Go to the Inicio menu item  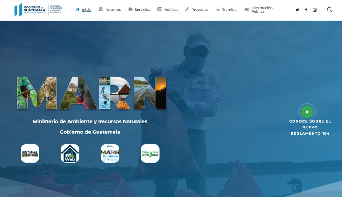(x=86, y=10)
